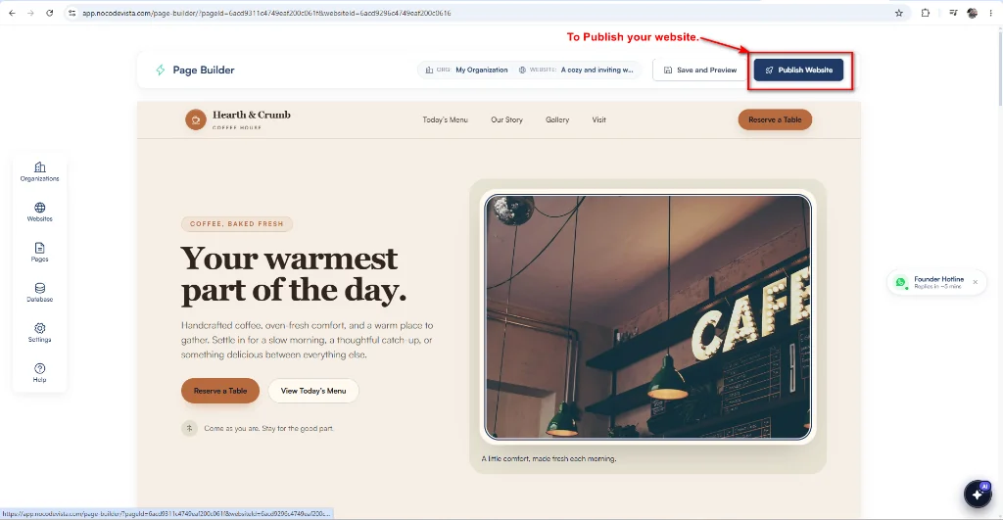Open the browser extensions puzzle icon
The image size is (1003, 520).
[926, 13]
